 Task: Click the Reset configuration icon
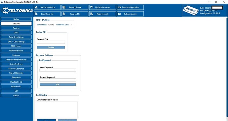(119, 7)
